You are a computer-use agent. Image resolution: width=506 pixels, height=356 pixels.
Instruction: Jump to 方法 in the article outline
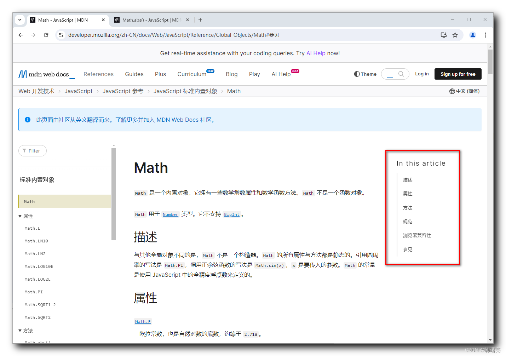pos(408,208)
